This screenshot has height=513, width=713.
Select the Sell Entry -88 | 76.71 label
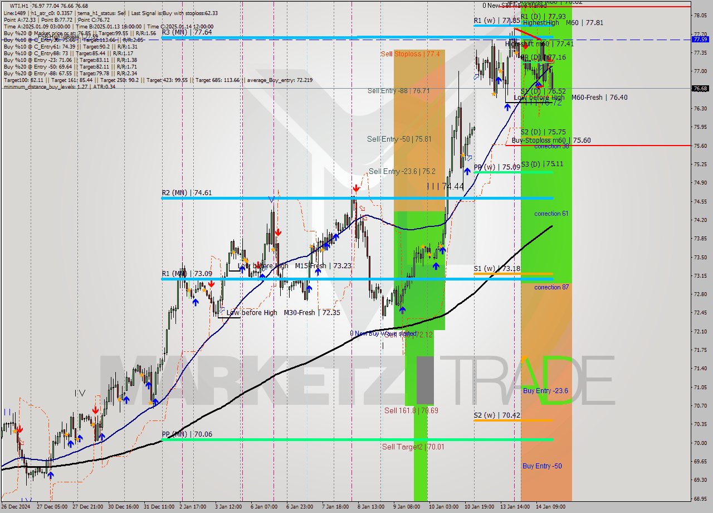(398, 90)
